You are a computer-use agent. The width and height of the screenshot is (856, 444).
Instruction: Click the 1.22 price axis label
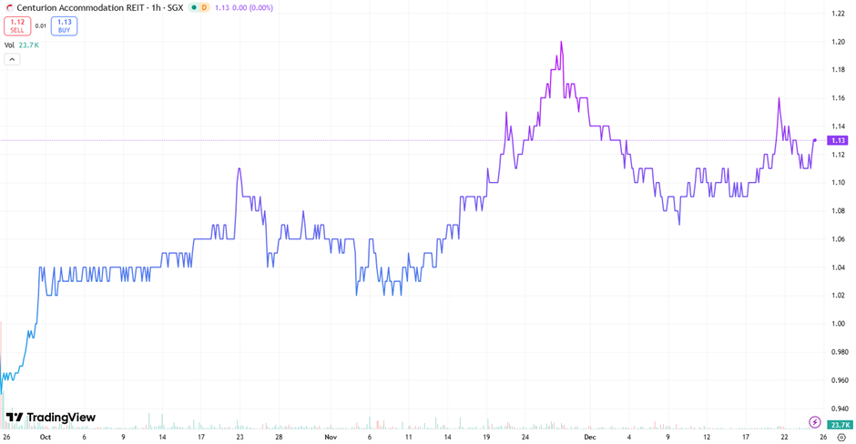coord(838,14)
